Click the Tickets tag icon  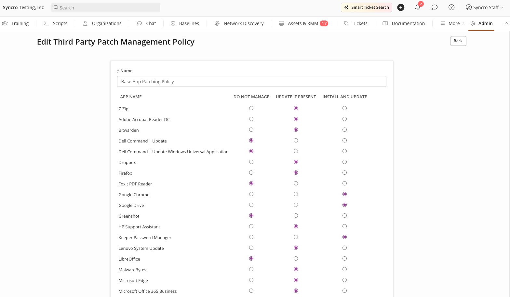(346, 23)
